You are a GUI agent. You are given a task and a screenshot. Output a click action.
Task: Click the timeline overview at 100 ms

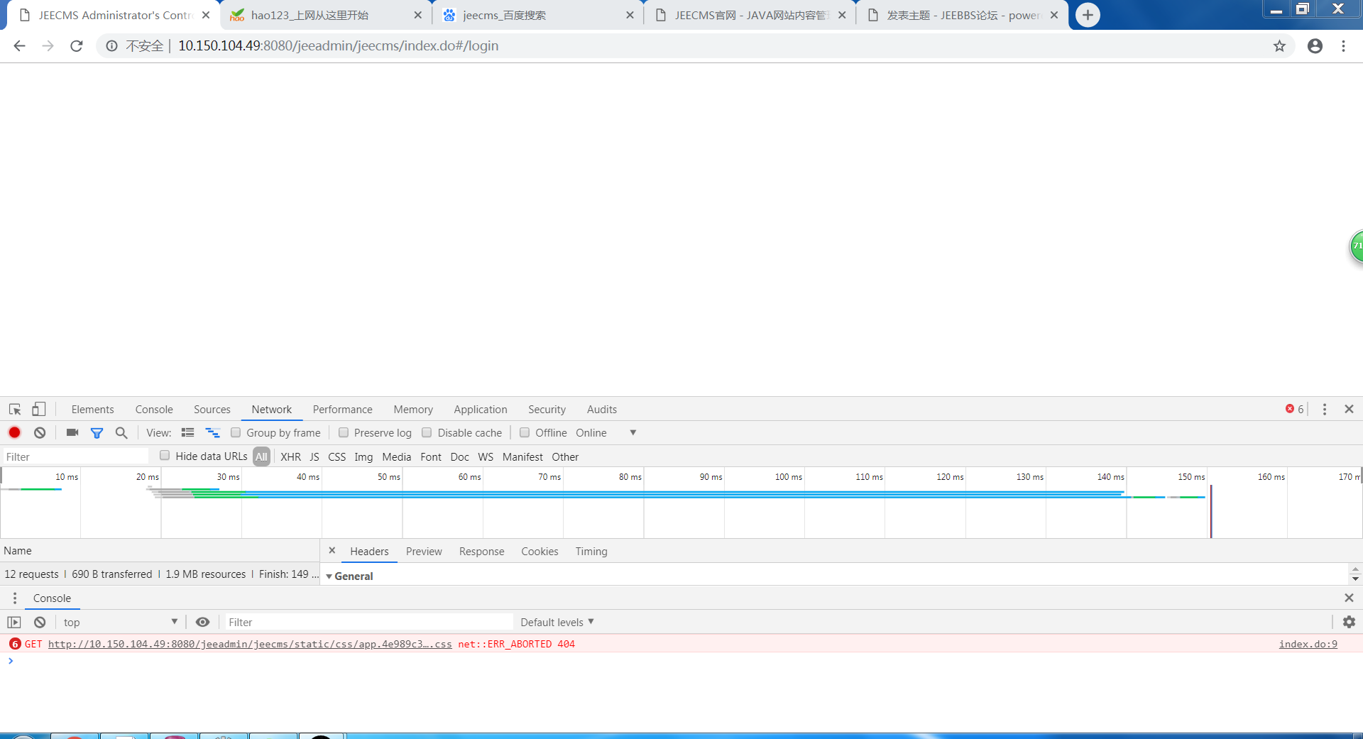788,477
